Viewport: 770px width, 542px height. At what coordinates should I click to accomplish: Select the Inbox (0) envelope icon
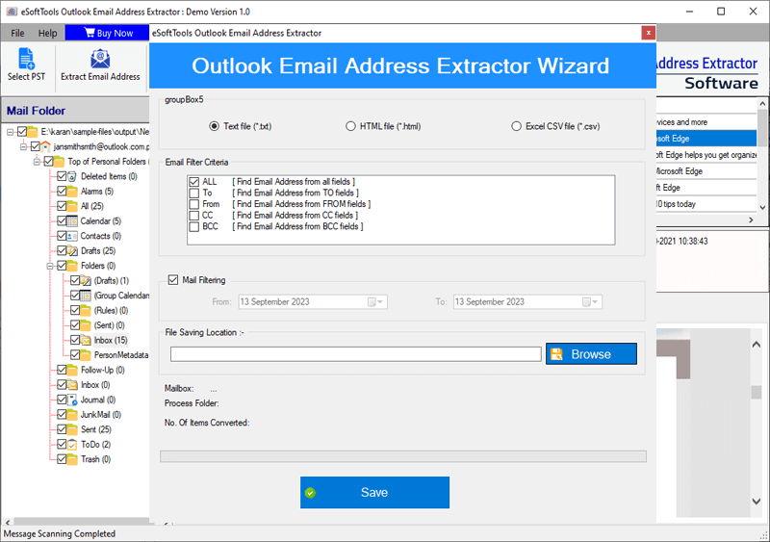point(72,385)
